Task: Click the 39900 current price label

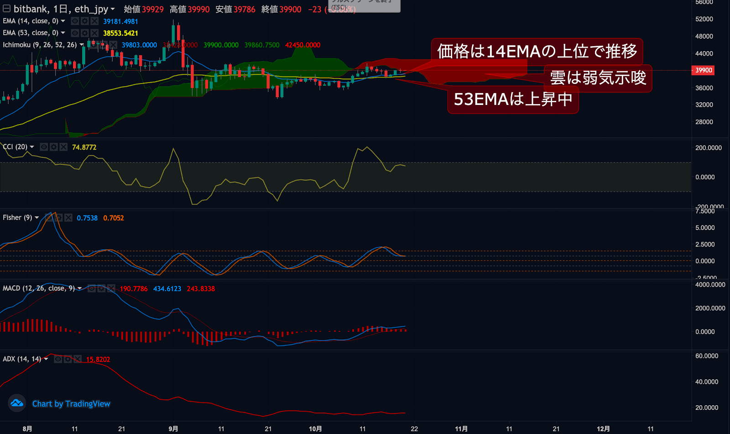Action: click(x=703, y=70)
